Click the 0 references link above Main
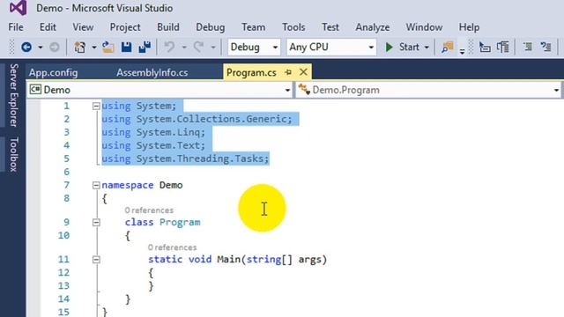The image size is (564, 317). coord(172,247)
